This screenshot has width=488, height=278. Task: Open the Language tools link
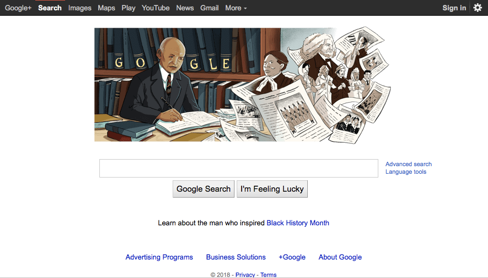pos(406,172)
